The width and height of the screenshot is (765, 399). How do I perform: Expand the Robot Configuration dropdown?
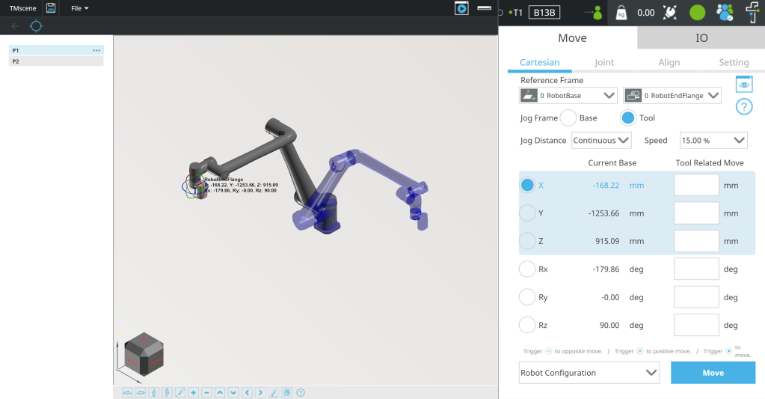[x=589, y=373]
